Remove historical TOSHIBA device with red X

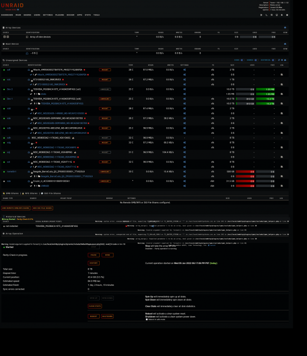coord(126,226)
